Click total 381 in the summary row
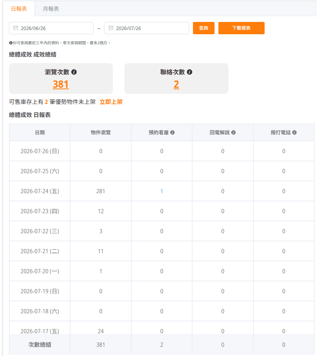The width and height of the screenshot is (317, 356). coord(101,345)
